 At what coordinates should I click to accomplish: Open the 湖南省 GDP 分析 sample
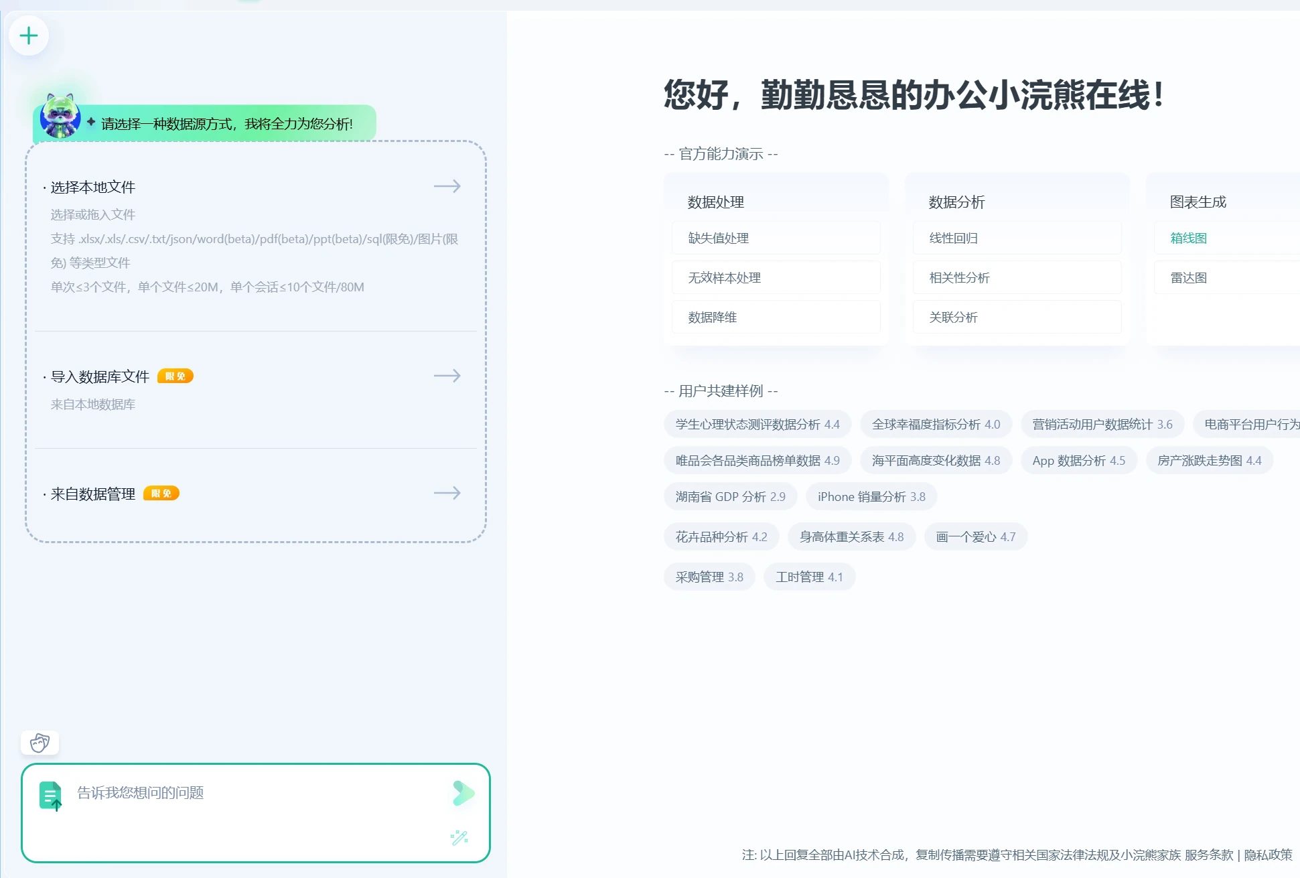[731, 496]
